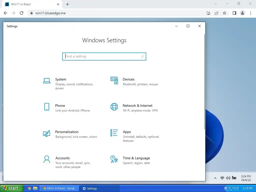This screenshot has height=192, width=256.
Task: Click the volume speaker icon in inner taskbar
Action: (228, 178)
